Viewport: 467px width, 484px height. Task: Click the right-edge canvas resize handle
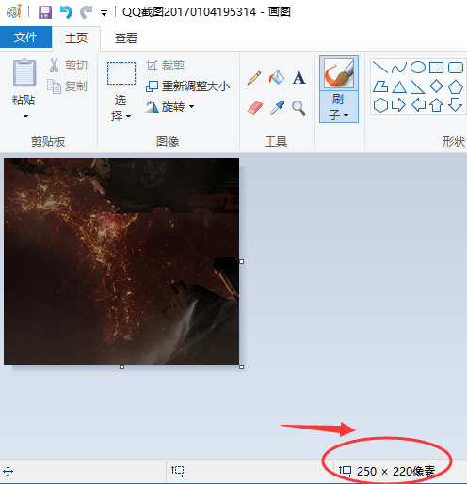(241, 261)
